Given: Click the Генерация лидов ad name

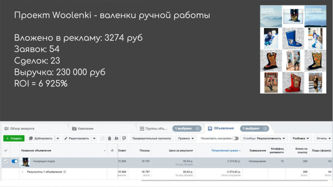Looking at the screenshot, I should [44, 161].
